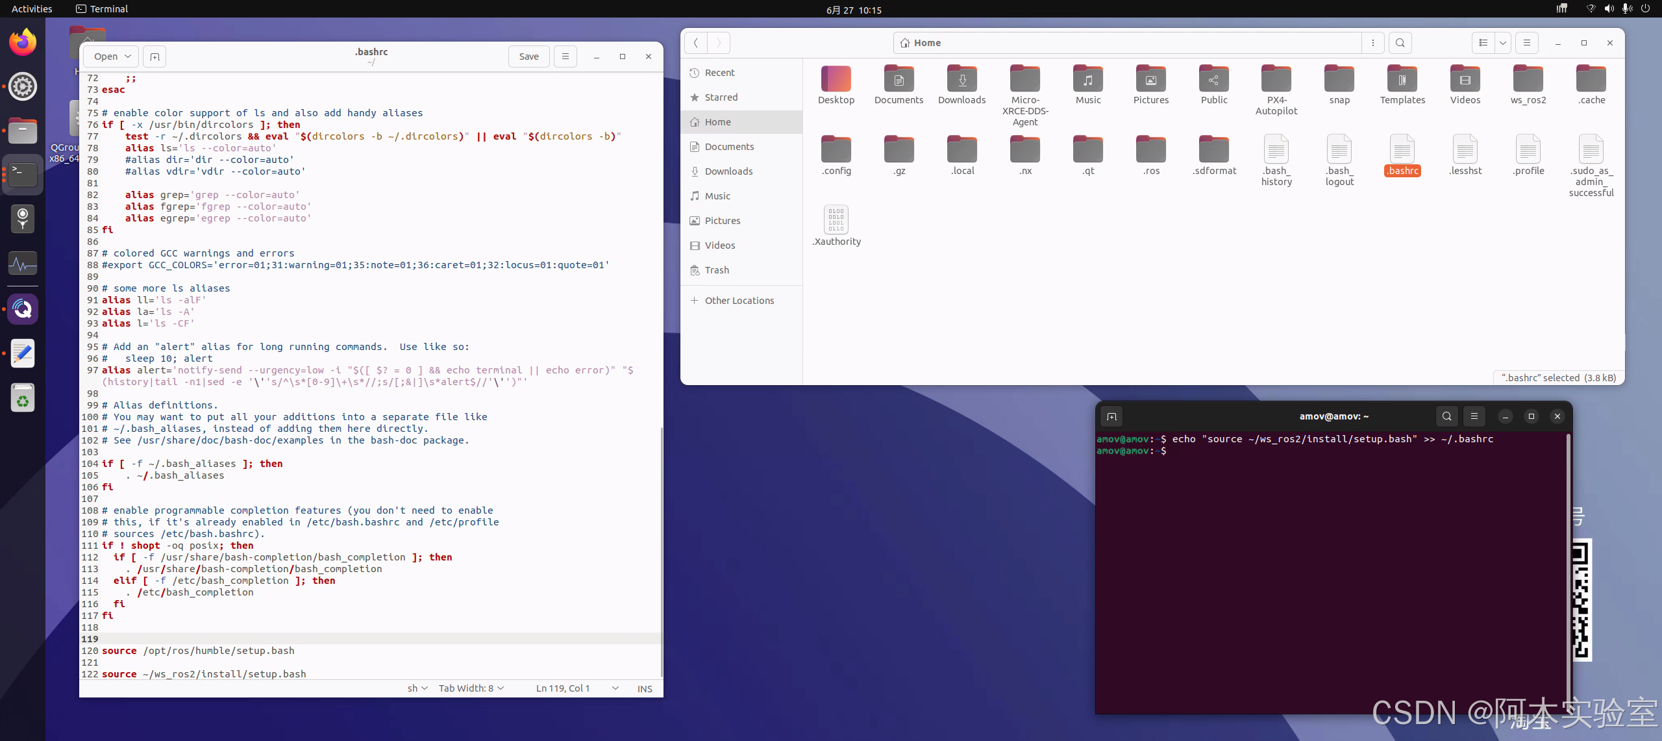The image size is (1662, 741).
Task: Click the gedit vertical scrollbar
Action: point(661,552)
